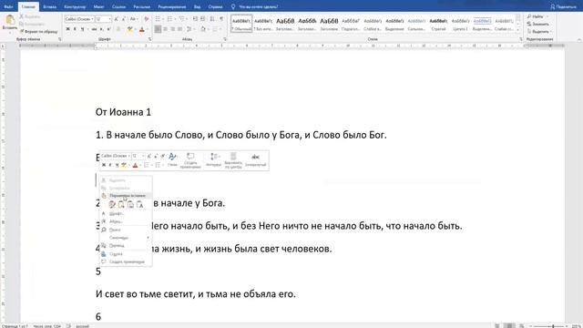Switch to the Рецензирование tab

click(172, 6)
